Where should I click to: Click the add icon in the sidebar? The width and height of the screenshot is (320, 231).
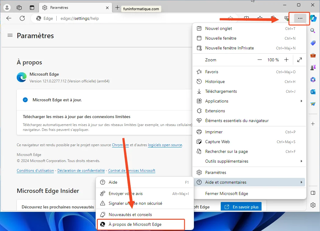click(x=313, y=124)
